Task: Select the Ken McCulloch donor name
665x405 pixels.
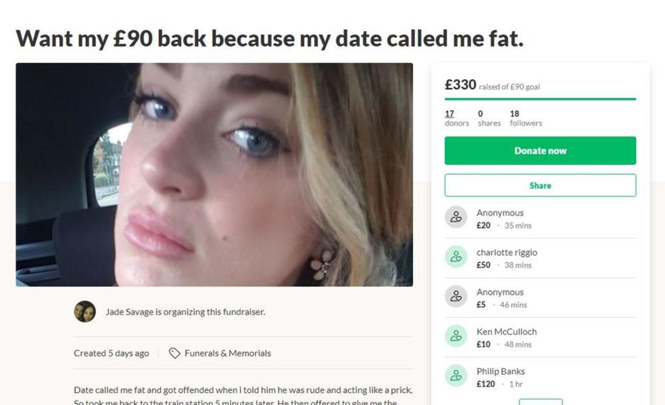Action: coord(506,331)
